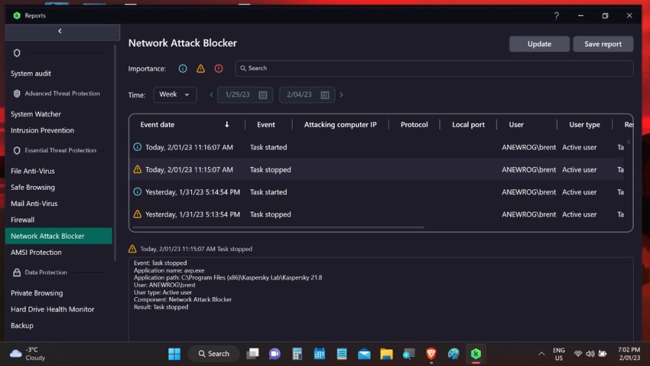650x366 pixels.
Task: Click the Local port column header
Action: pyautogui.click(x=468, y=125)
